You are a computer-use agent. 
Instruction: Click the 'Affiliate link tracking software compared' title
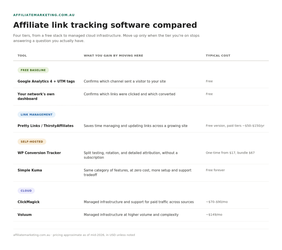(105, 25)
